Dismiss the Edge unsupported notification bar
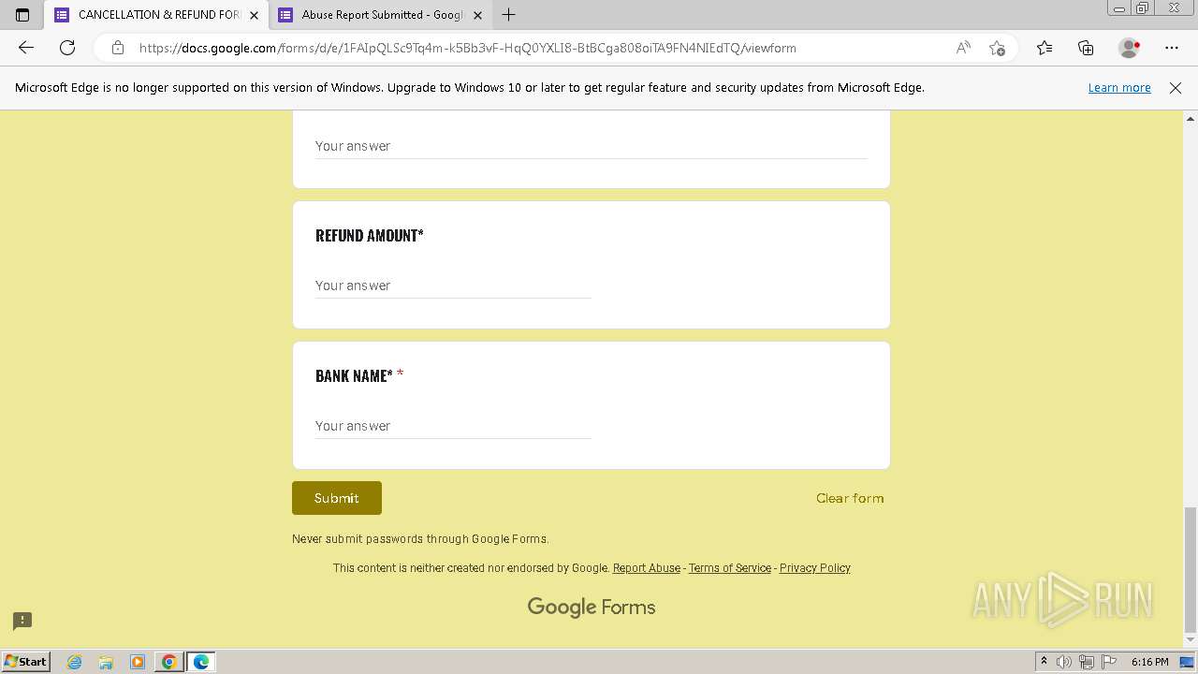 (1176, 87)
